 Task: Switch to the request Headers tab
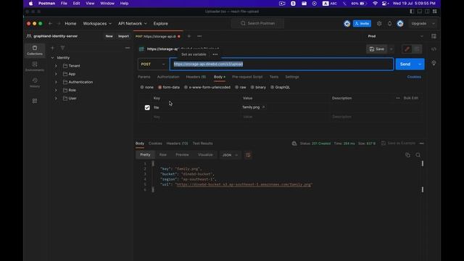(196, 77)
